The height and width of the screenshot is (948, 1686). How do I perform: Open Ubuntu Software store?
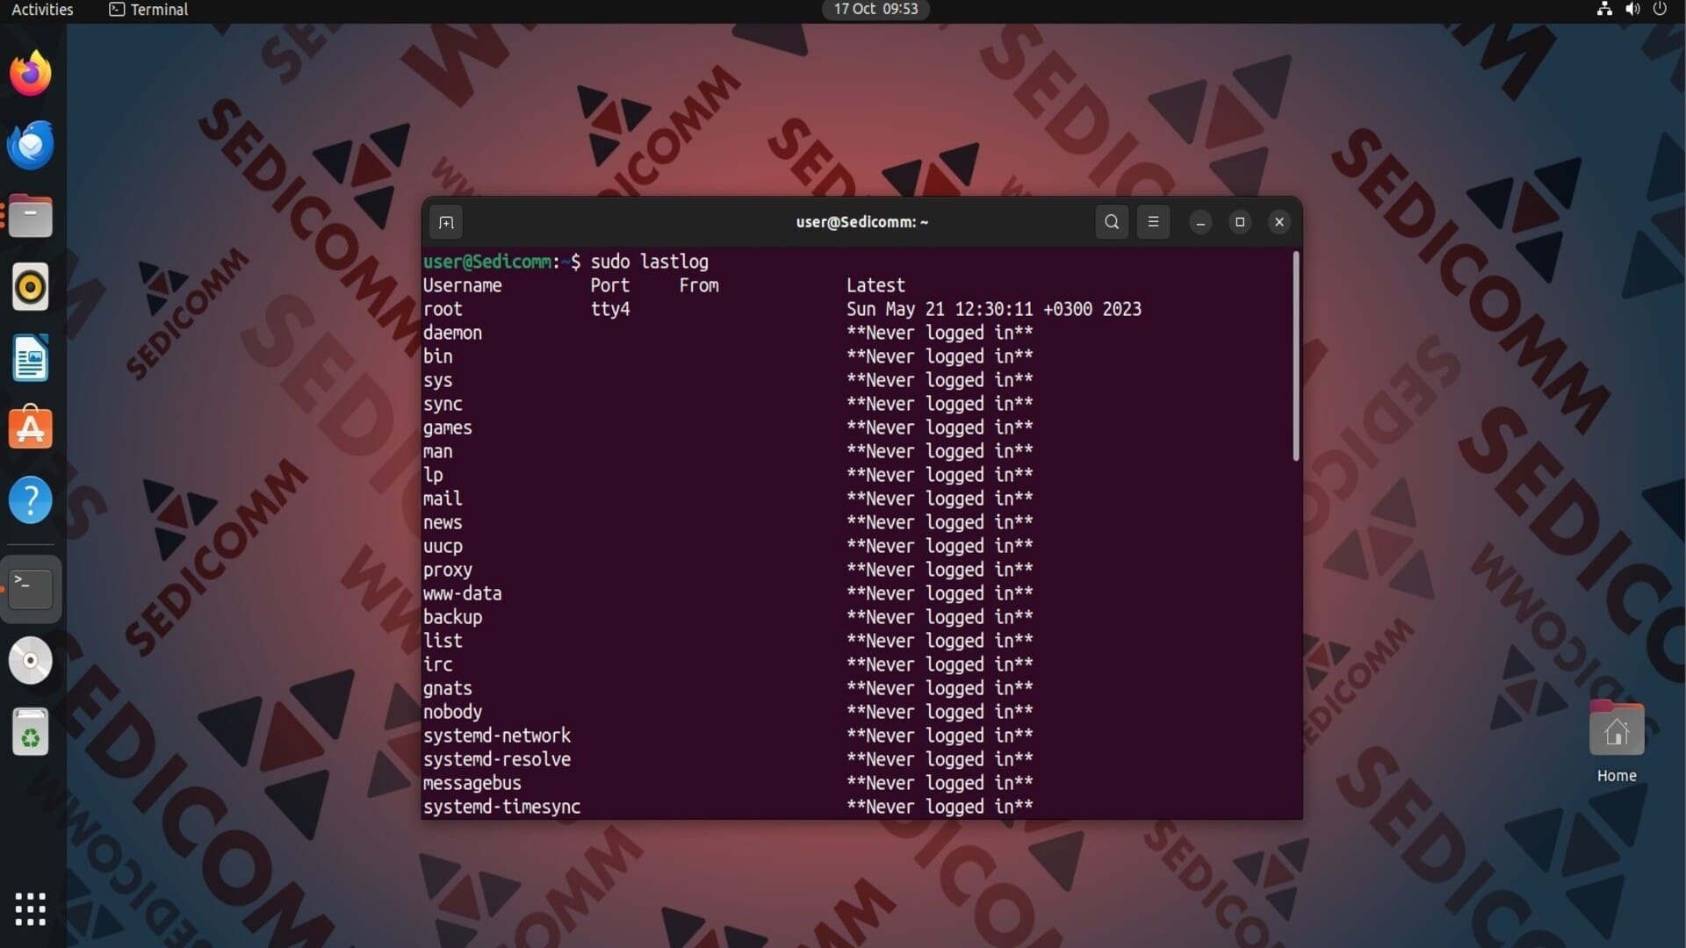pos(31,429)
